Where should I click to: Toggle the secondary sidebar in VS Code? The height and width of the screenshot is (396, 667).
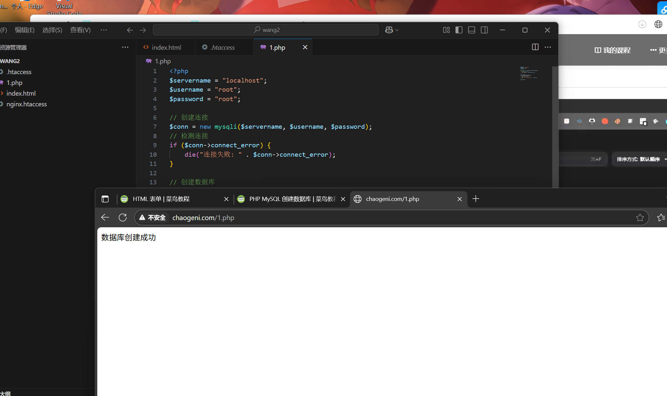click(484, 30)
